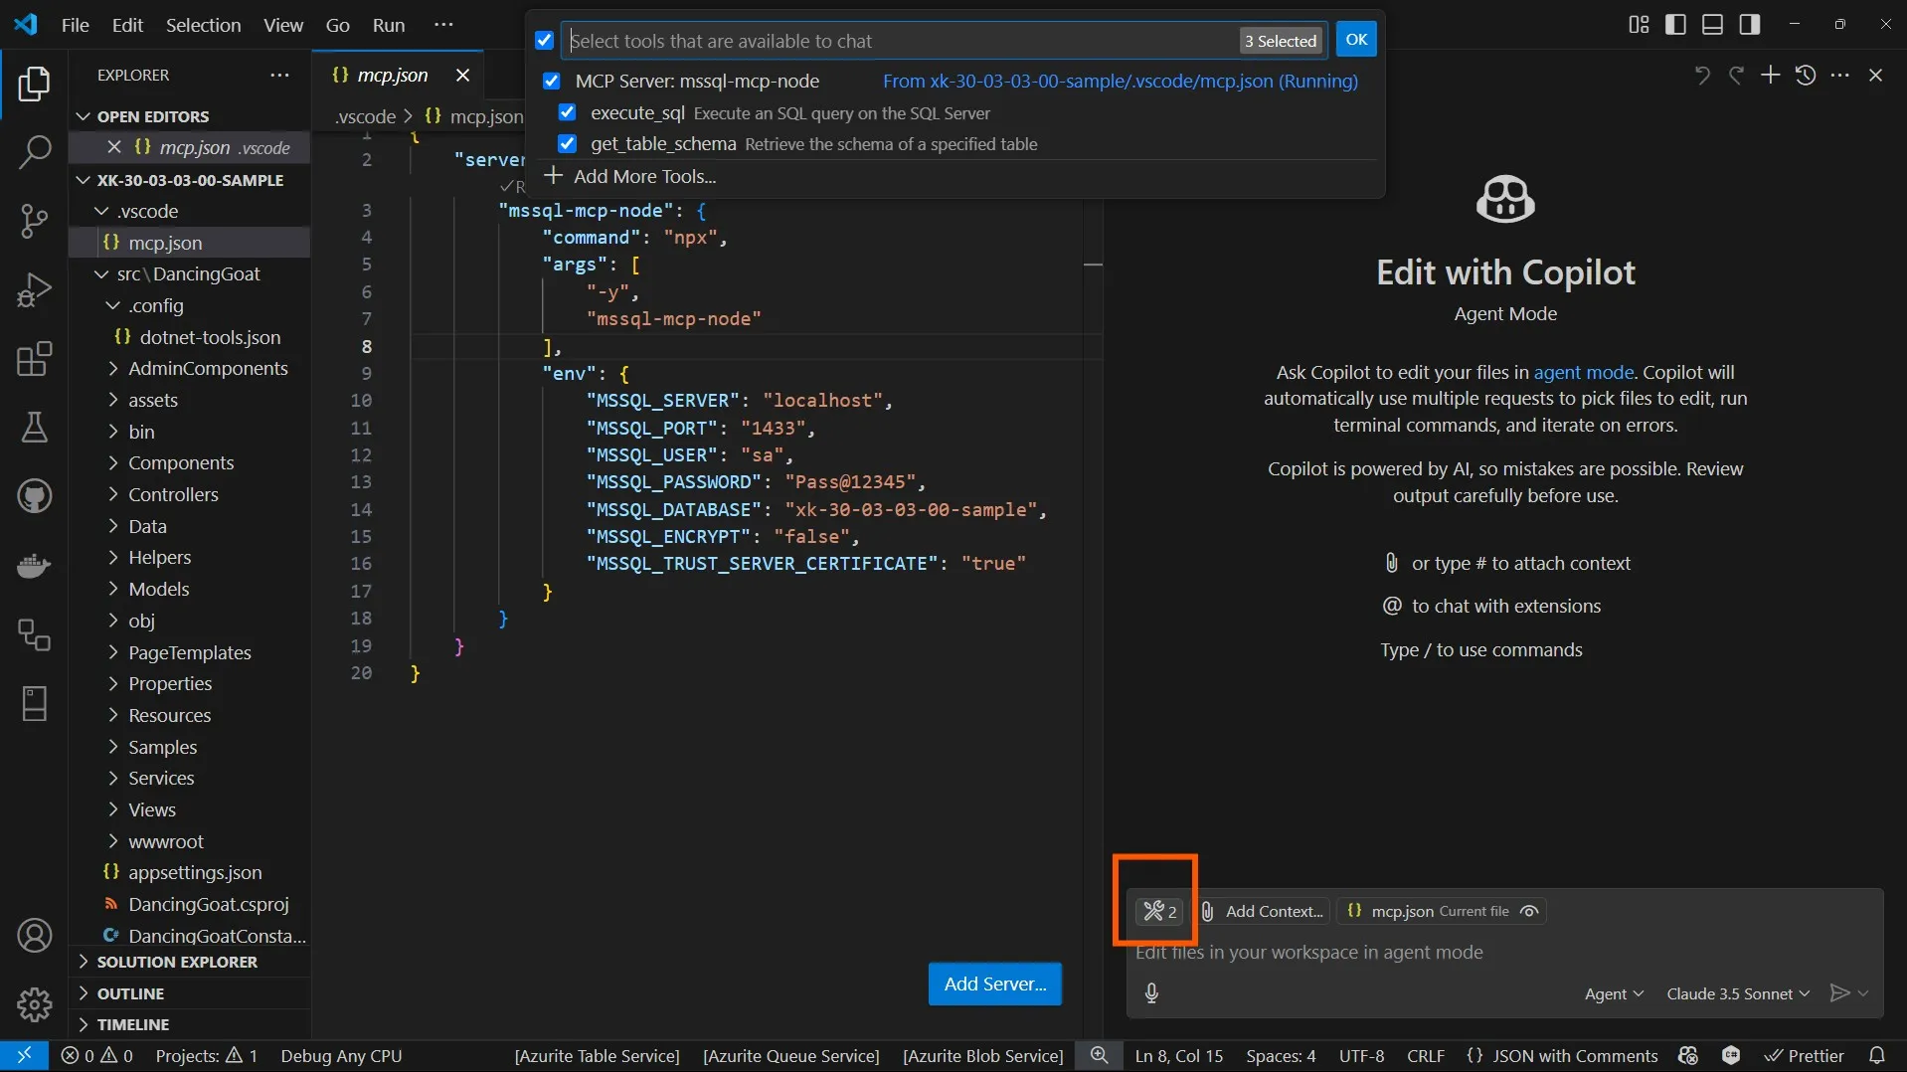The image size is (1907, 1072).
Task: Open the Edit menu
Action: point(127,25)
